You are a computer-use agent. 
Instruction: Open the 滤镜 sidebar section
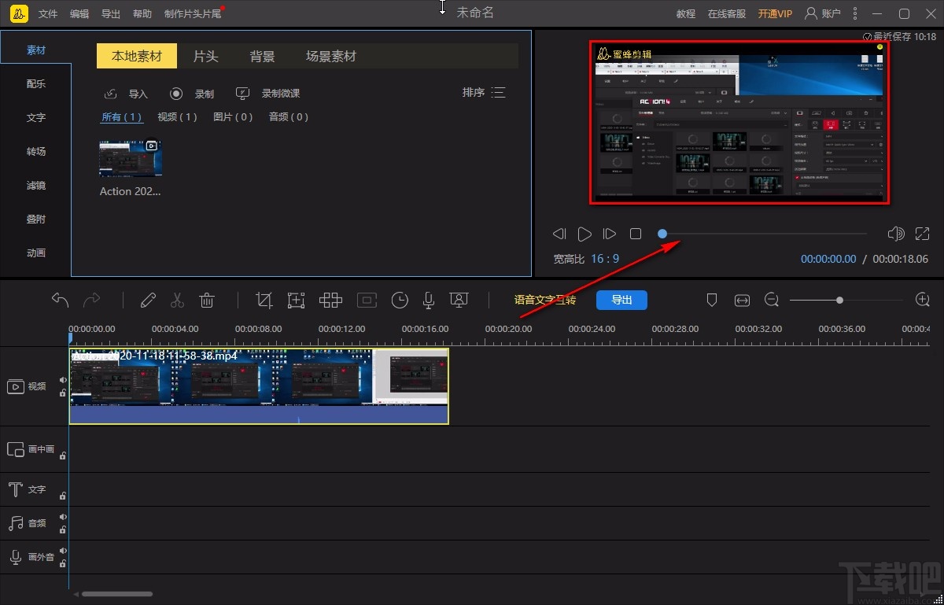click(36, 186)
